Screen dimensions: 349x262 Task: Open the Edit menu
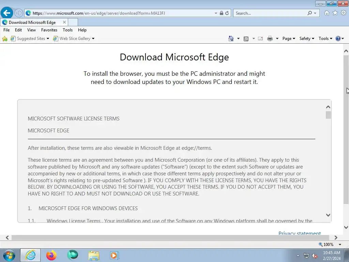[x=18, y=30]
